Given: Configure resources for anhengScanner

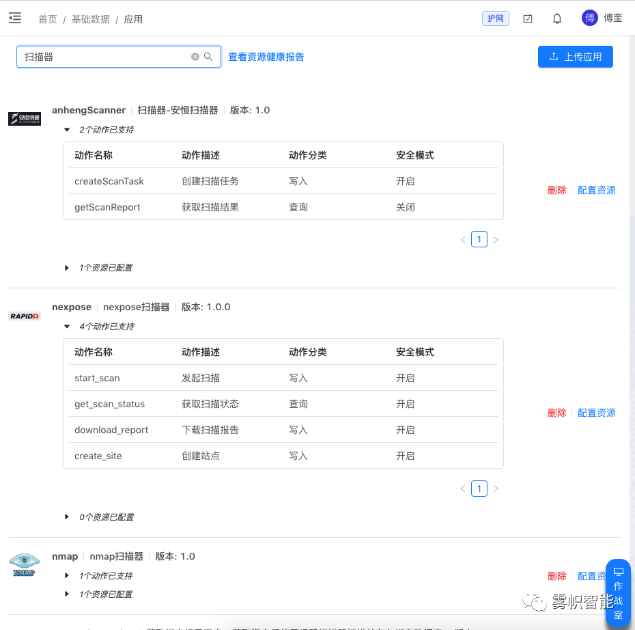Looking at the screenshot, I should pyautogui.click(x=597, y=190).
